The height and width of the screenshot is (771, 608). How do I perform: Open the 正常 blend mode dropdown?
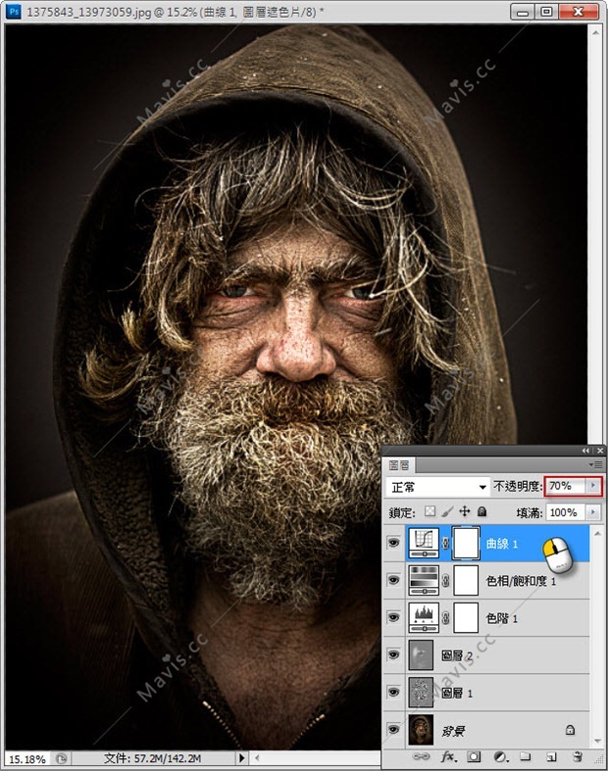tap(437, 487)
